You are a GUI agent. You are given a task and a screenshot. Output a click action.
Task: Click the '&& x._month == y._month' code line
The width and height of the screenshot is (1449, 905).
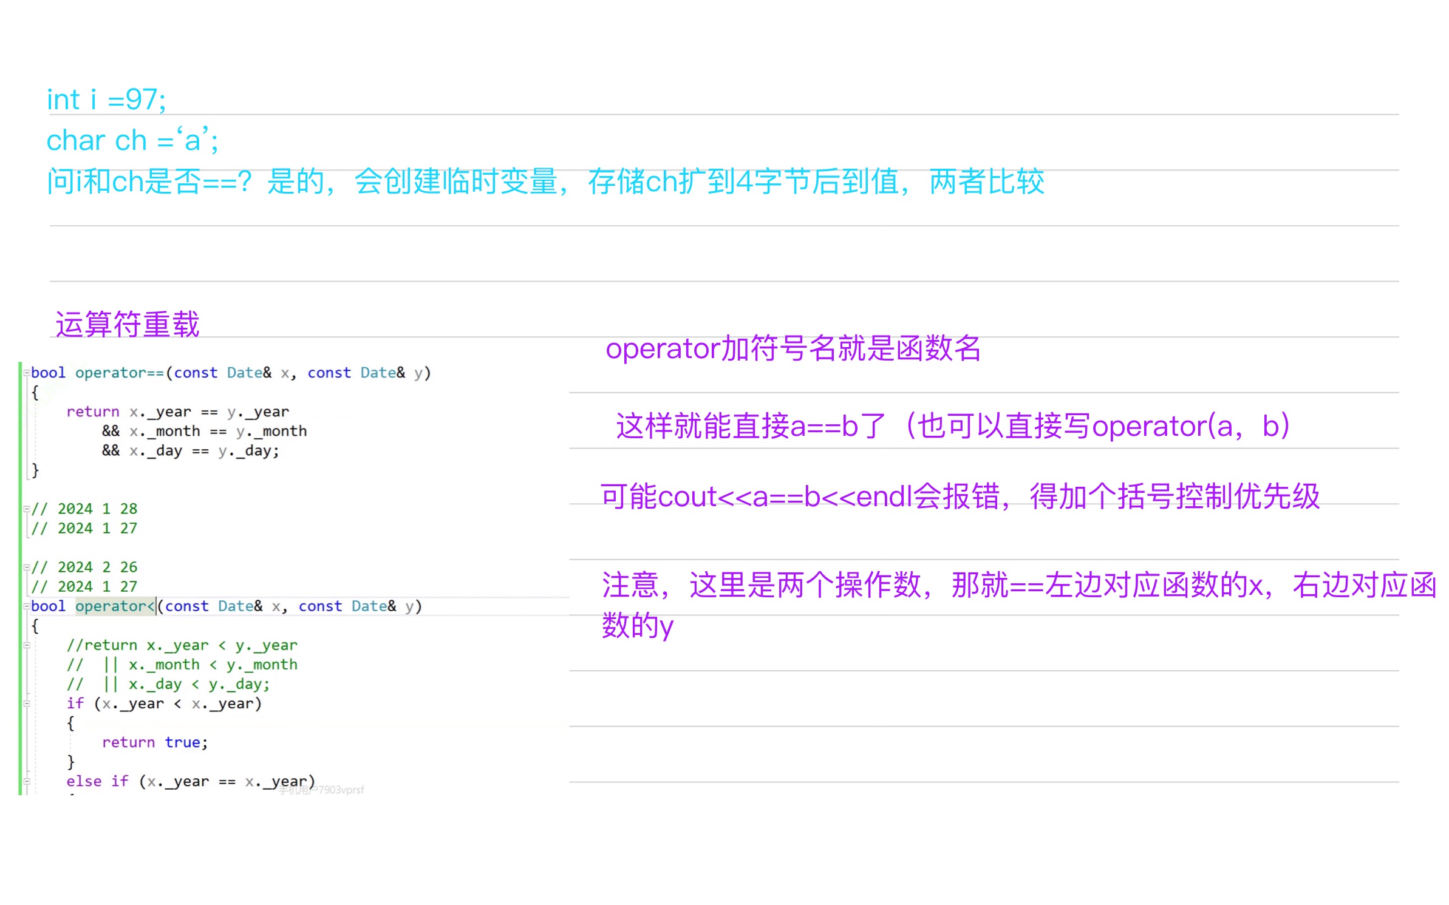point(204,431)
